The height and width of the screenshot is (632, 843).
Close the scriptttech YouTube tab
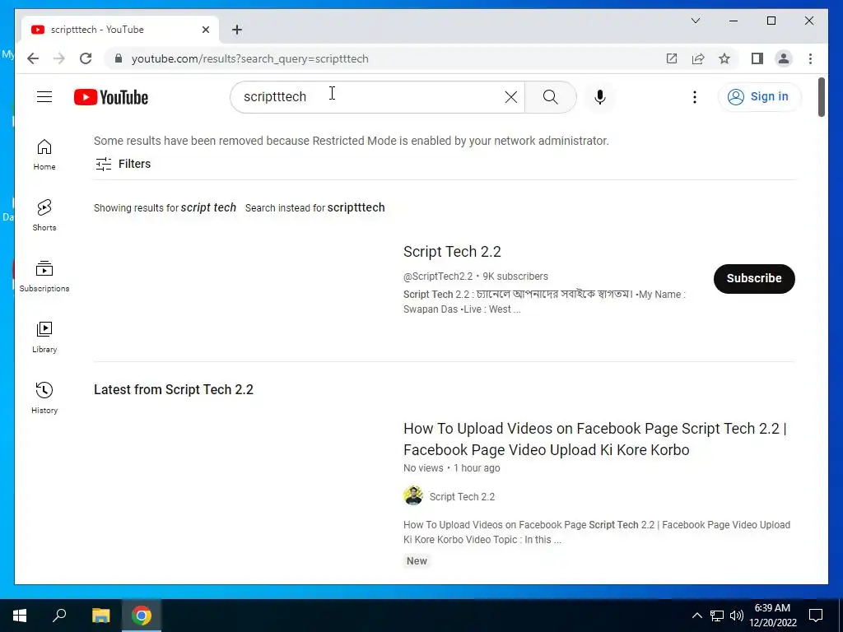205,30
